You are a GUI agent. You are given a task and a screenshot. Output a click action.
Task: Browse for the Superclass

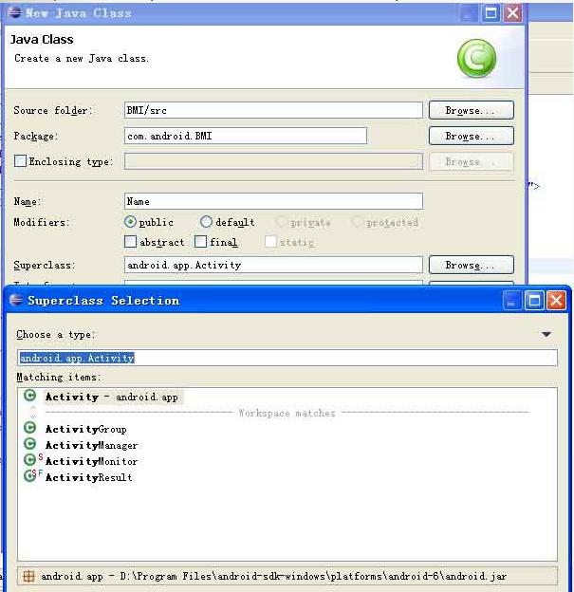pos(472,265)
